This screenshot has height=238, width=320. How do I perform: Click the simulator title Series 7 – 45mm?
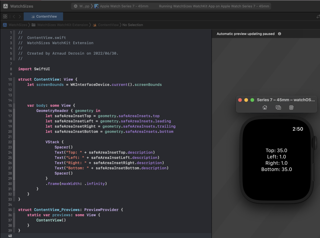(286, 100)
